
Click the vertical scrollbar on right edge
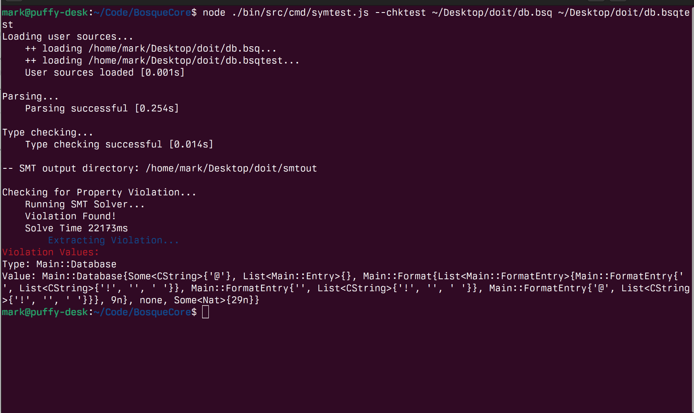click(x=692, y=208)
